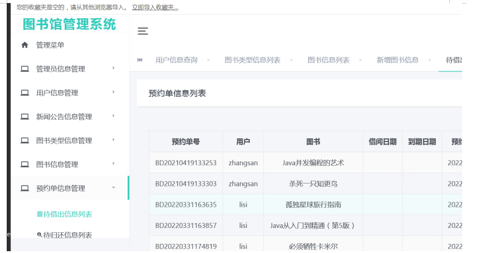Screen dimensions: 481x253
Task: Click the home icon beside 管理菜单
Action: [x=24, y=45]
